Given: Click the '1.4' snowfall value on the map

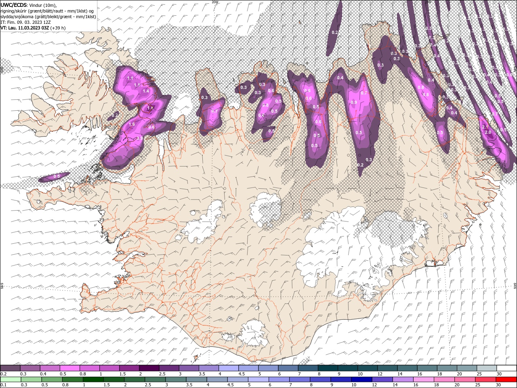Looking at the screenshot, I should tap(146, 91).
